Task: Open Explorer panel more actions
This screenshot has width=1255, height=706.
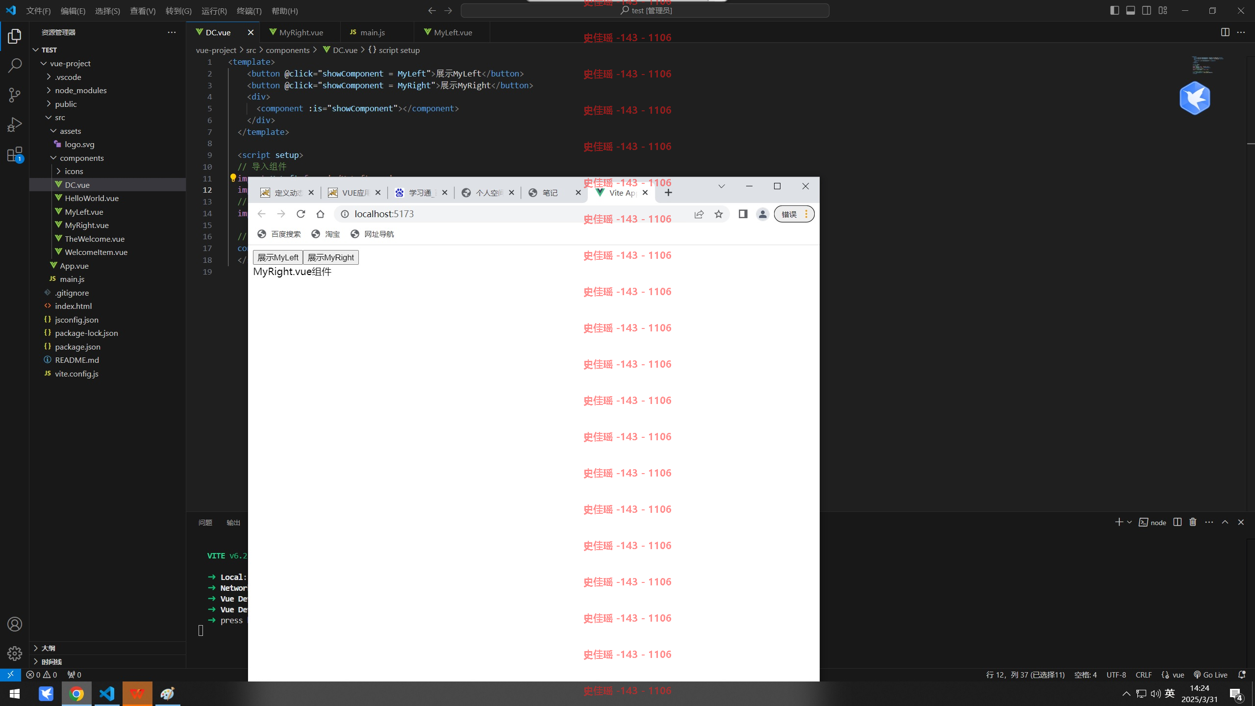Action: pos(172,32)
